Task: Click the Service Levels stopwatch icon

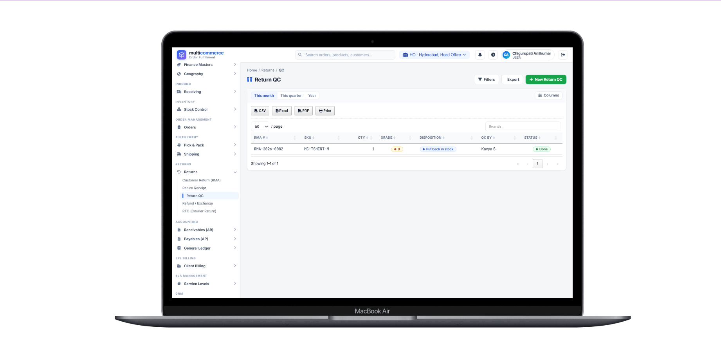Action: 179,284
